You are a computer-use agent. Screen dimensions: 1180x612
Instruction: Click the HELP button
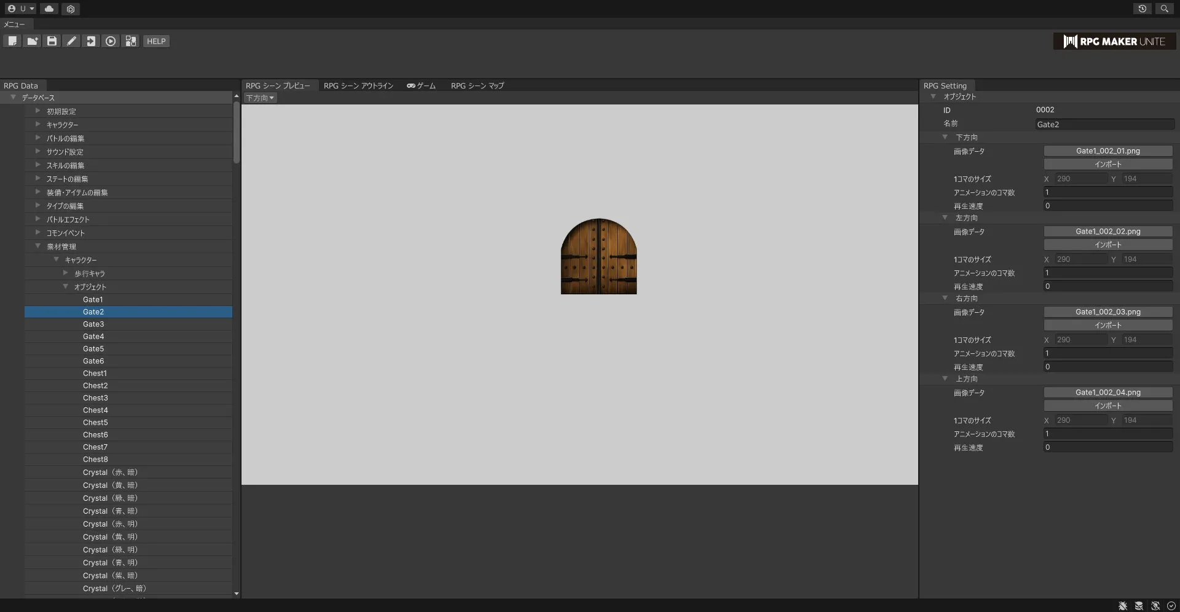156,41
